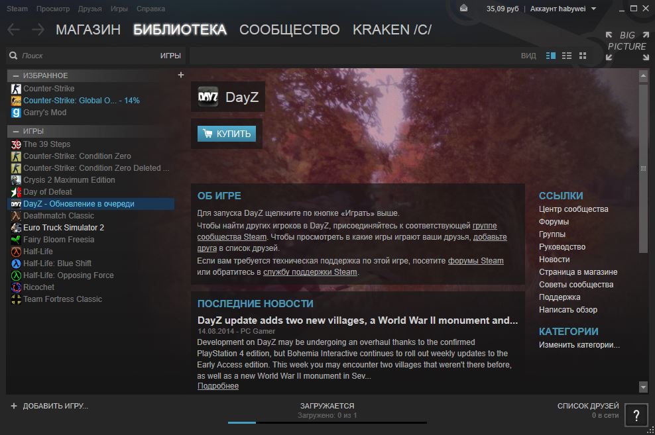Open the ИГРЫ filter dropdown

pyautogui.click(x=170, y=56)
